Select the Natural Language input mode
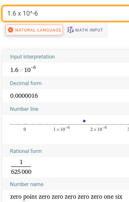This screenshot has width=129, height=202. pyautogui.click(x=34, y=30)
